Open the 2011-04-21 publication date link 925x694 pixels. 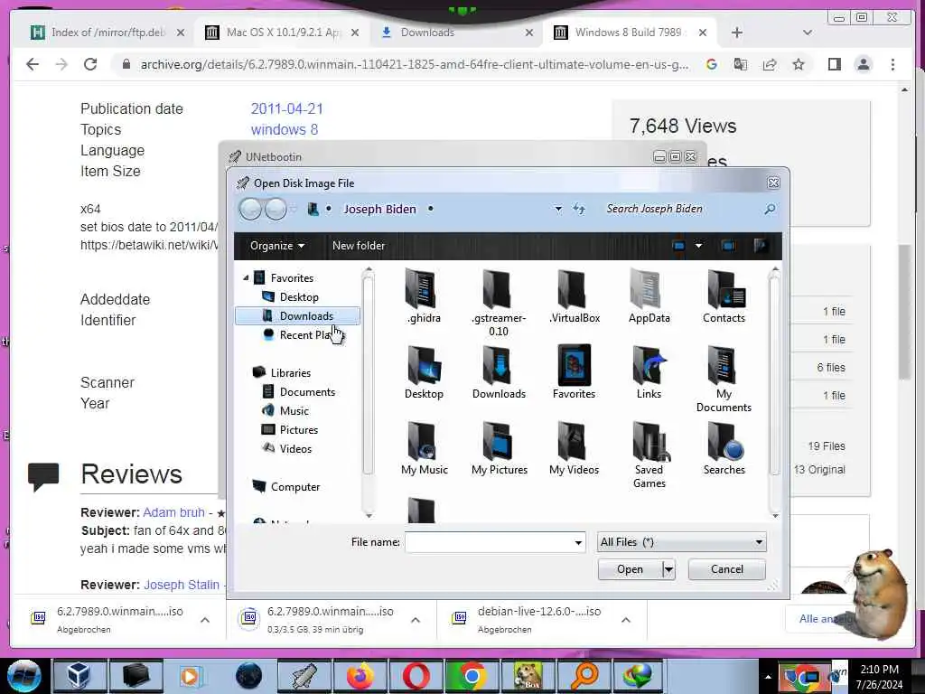click(286, 108)
